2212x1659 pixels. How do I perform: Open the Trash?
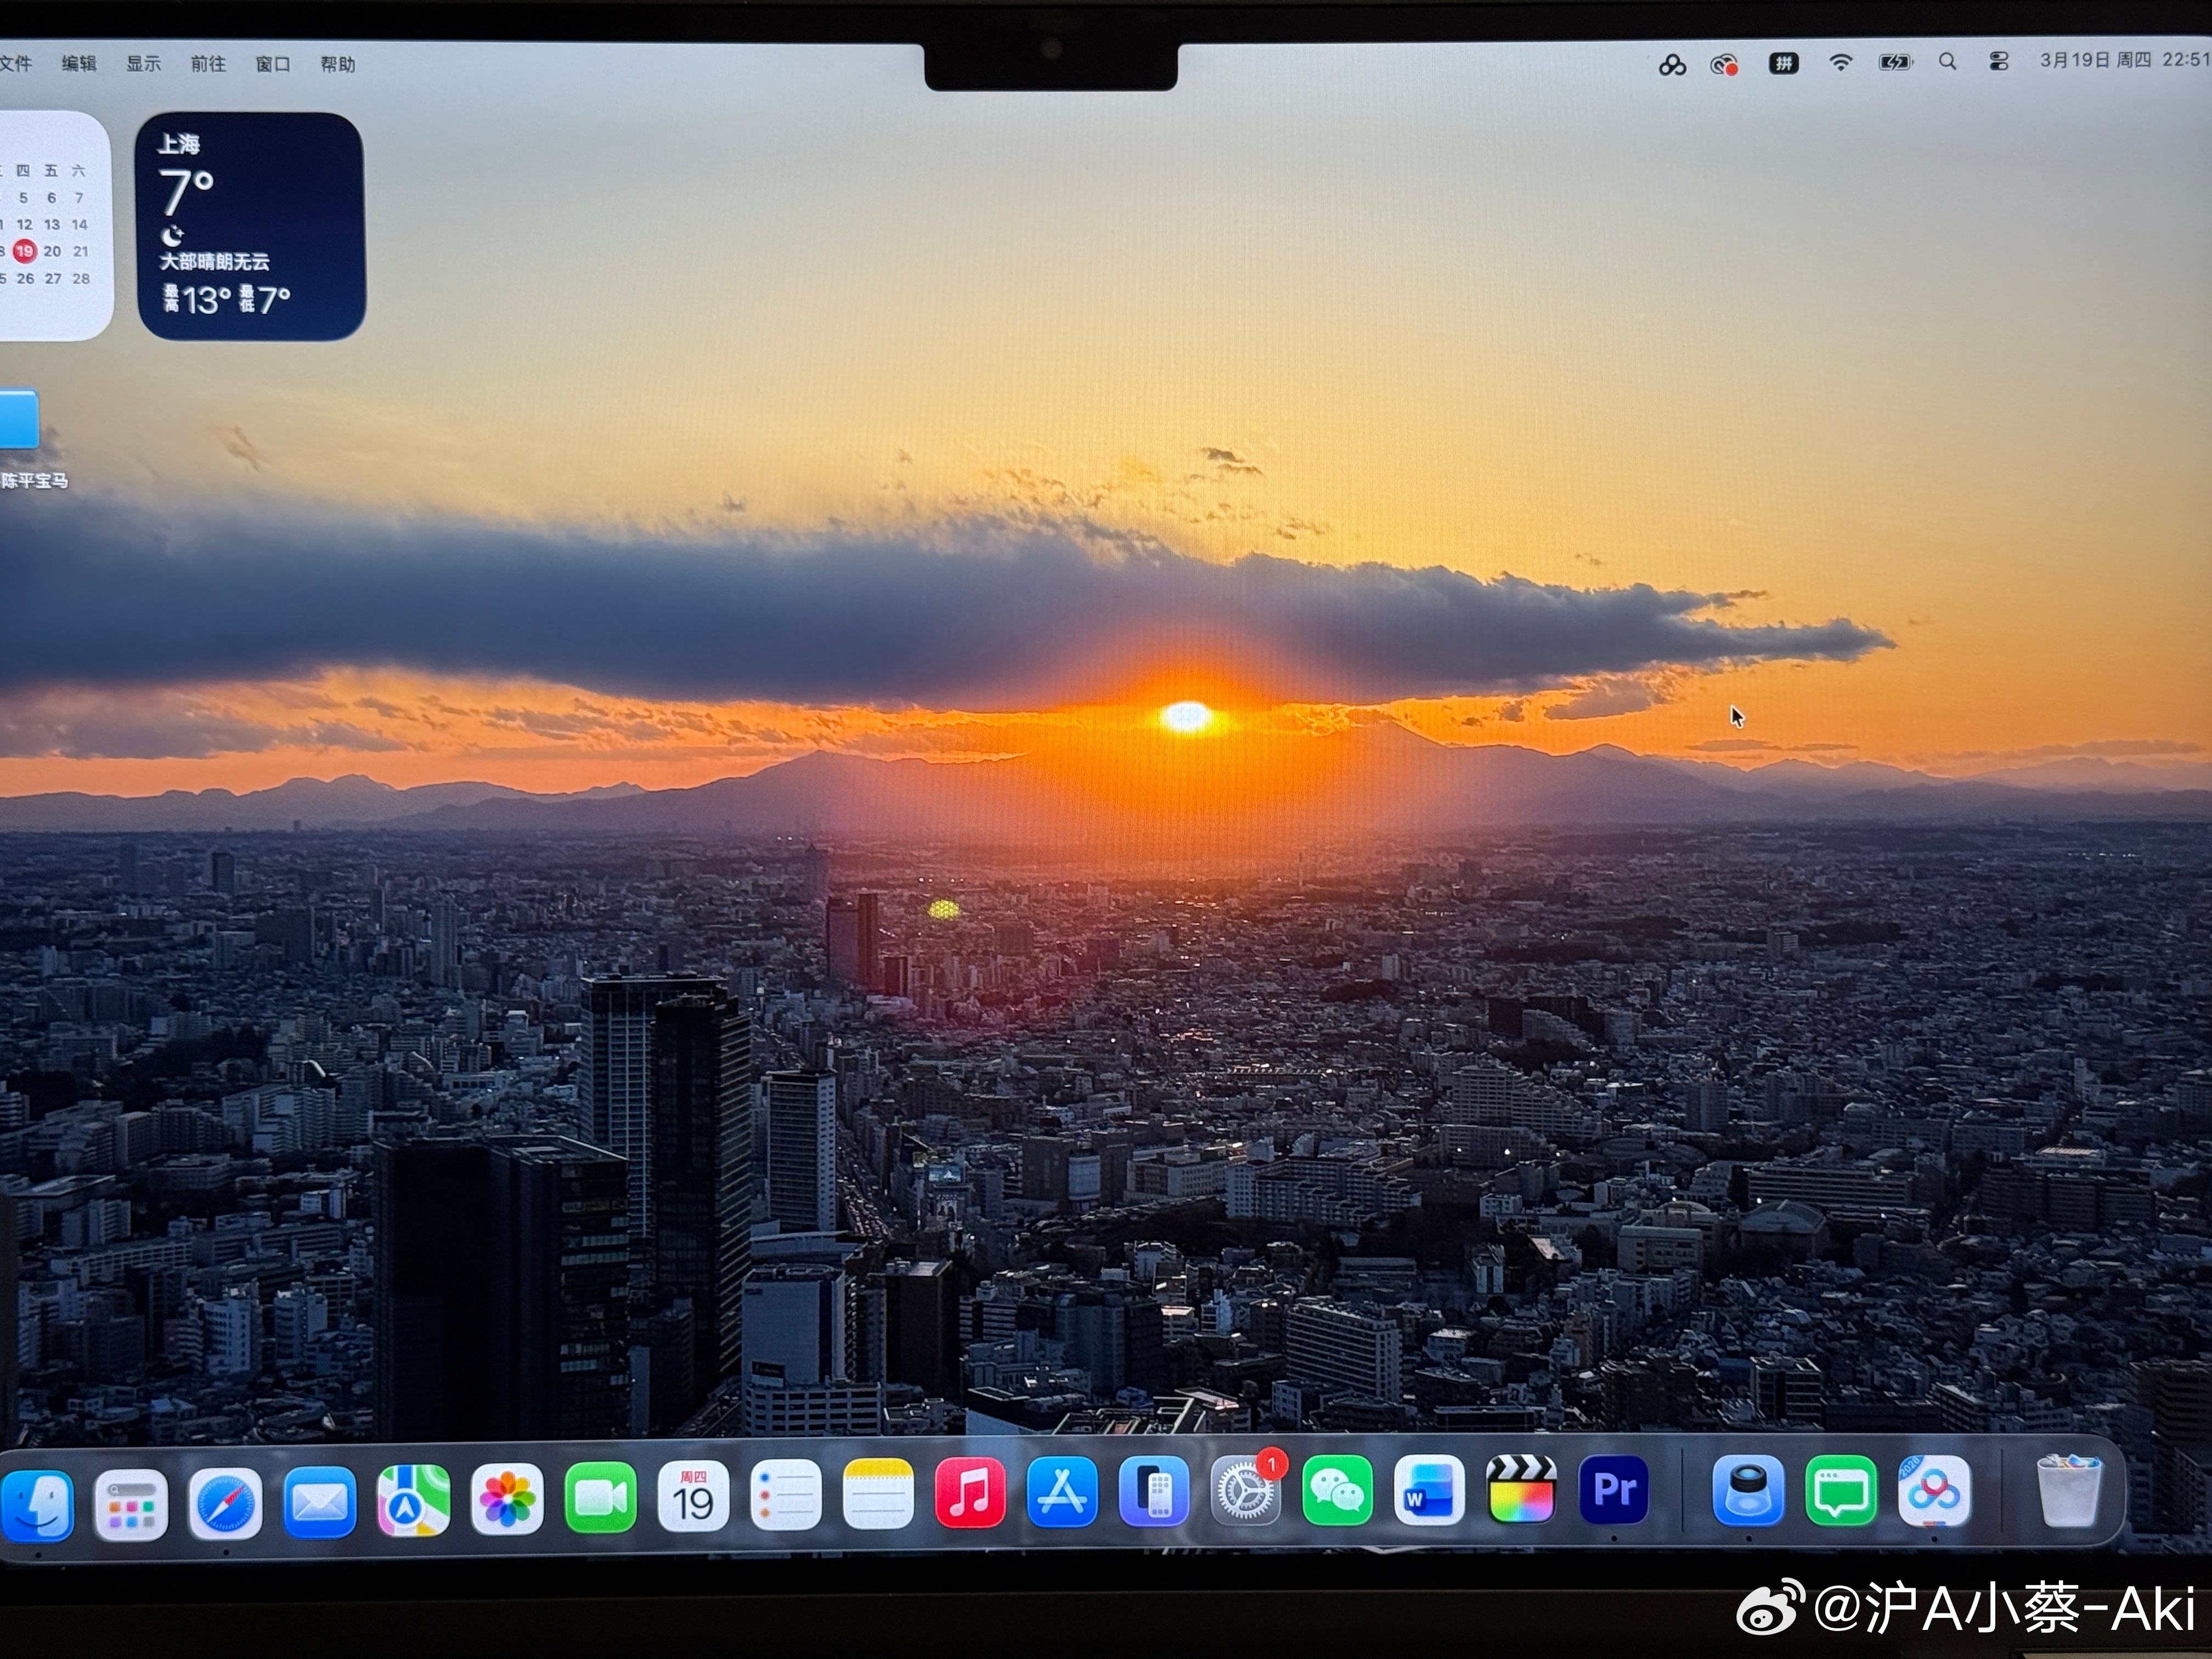point(2068,1491)
